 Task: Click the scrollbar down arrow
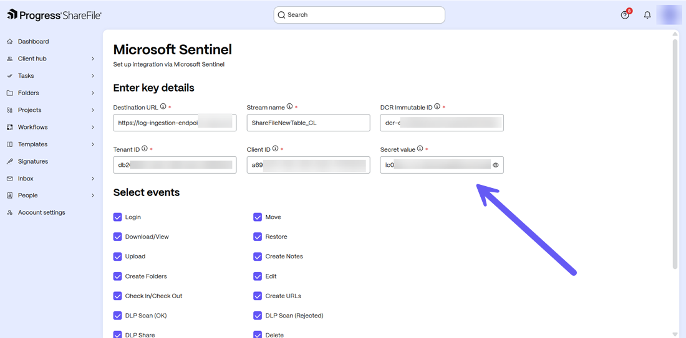click(x=675, y=334)
